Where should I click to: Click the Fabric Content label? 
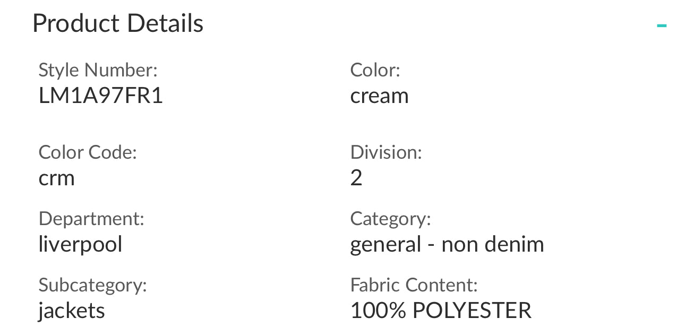coord(414,285)
